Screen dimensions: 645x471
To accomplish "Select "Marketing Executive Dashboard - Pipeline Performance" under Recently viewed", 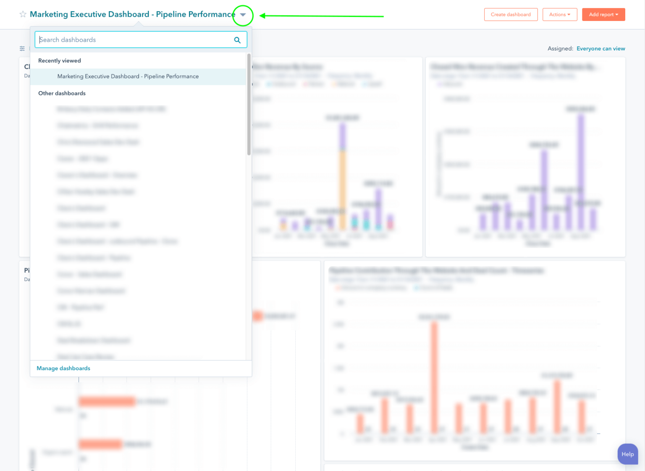I will tap(128, 76).
